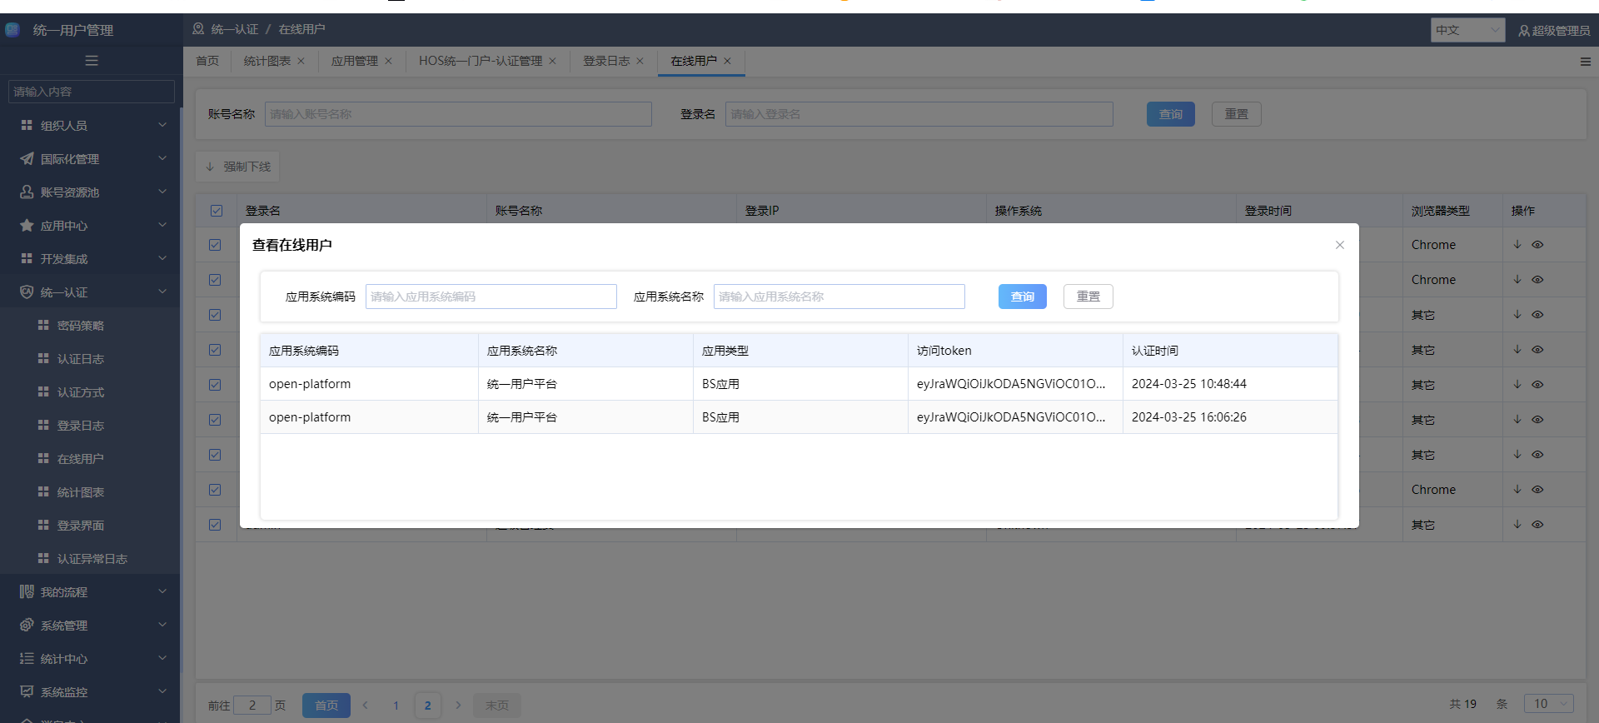View eye icon in second Chrome row

pos(1537,280)
